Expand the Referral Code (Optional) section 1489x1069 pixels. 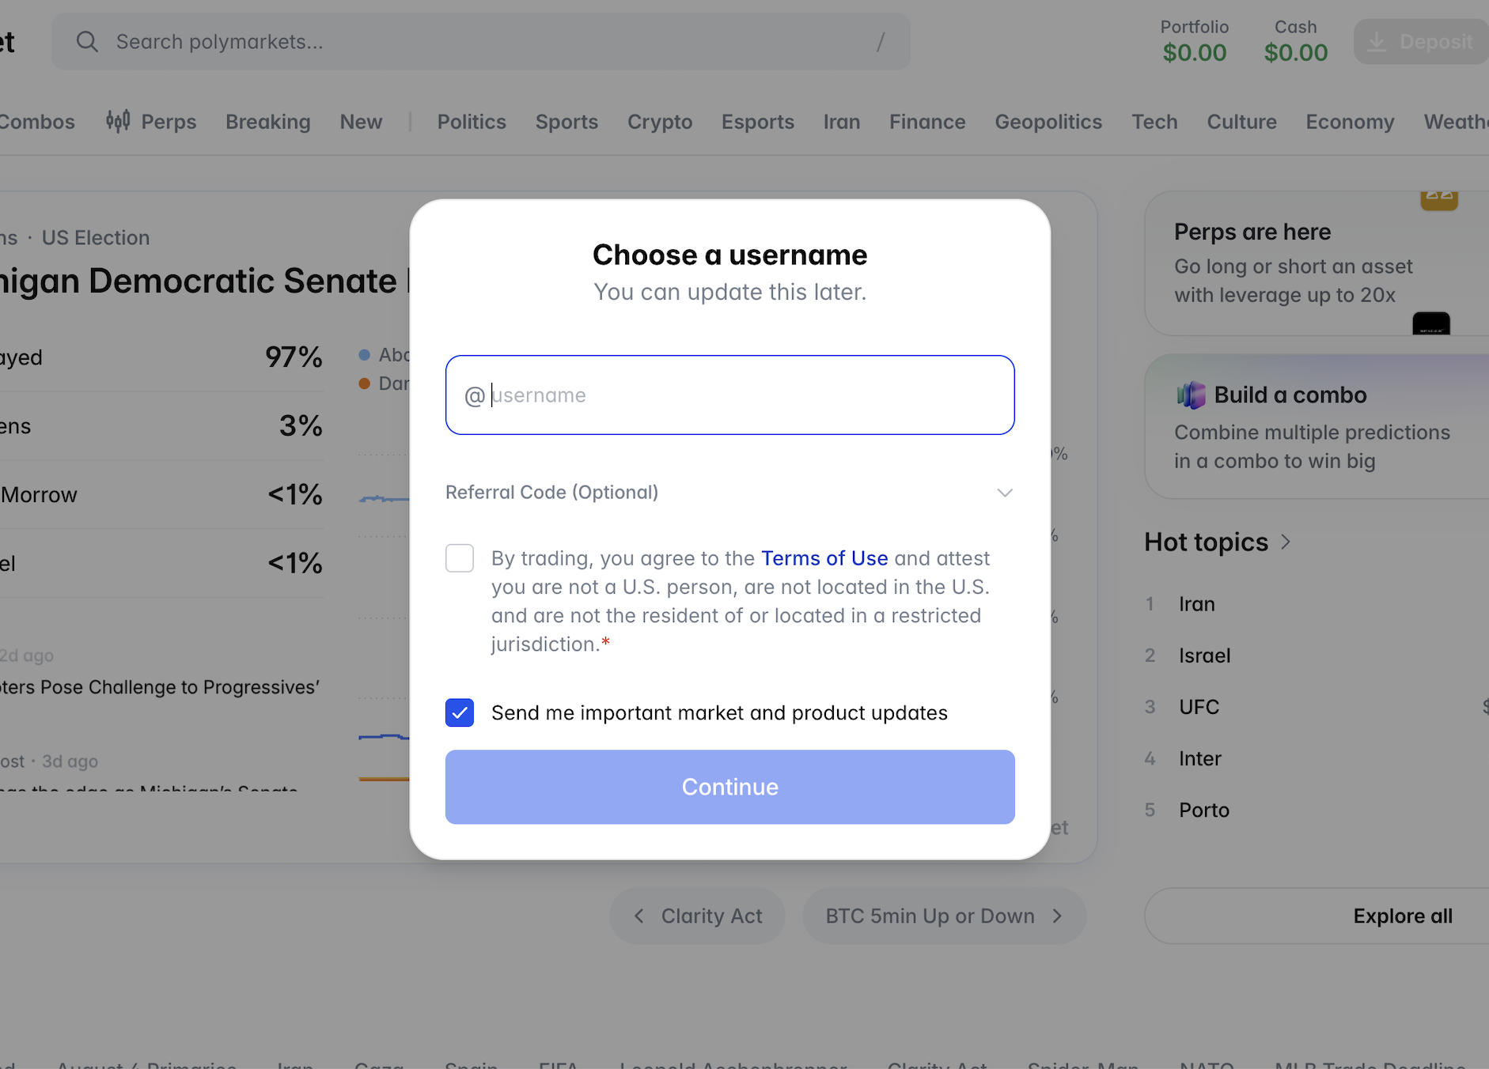[729, 492]
